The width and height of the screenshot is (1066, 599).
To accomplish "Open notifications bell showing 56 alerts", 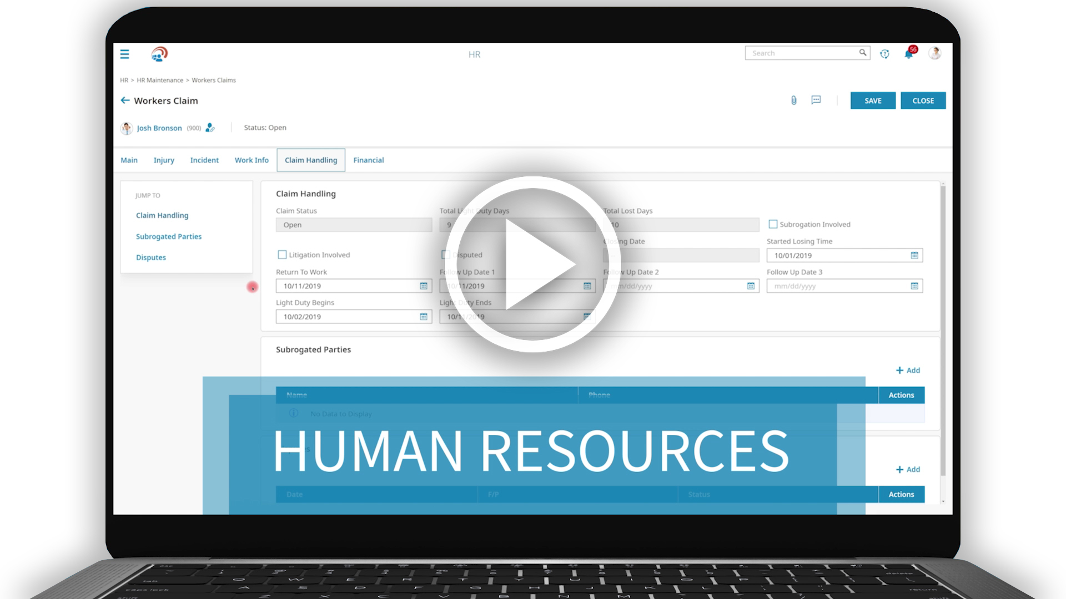I will 908,54.
